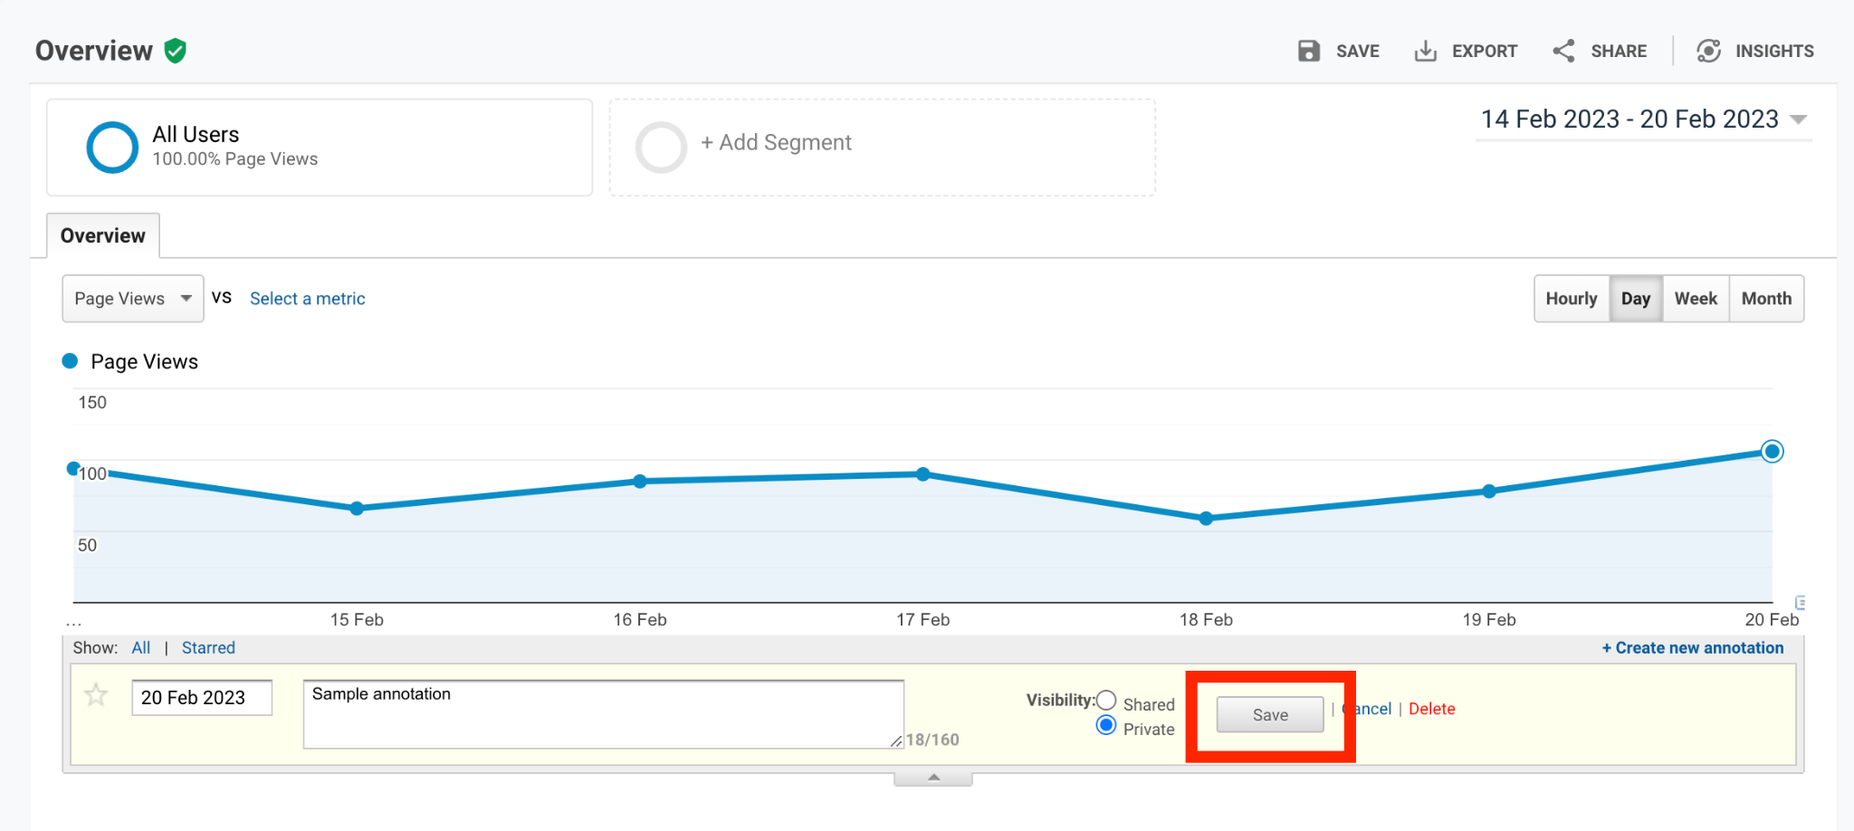The image size is (1854, 831).
Task: Click the SAVE report button text
Action: pyautogui.click(x=1357, y=52)
